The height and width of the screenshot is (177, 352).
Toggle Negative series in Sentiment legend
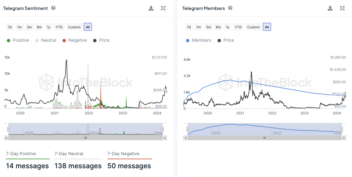pyautogui.click(x=75, y=40)
